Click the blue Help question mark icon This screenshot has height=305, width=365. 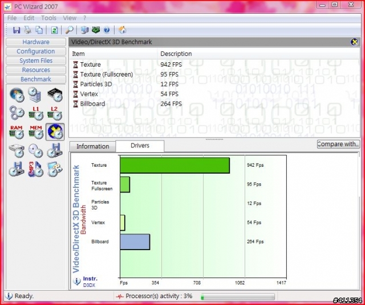pyautogui.click(x=107, y=30)
